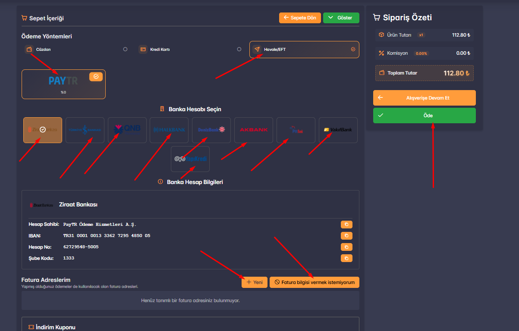The width and height of the screenshot is (519, 331).
Task: Click the Ürün Tutarı box icon
Action: [x=381, y=35]
